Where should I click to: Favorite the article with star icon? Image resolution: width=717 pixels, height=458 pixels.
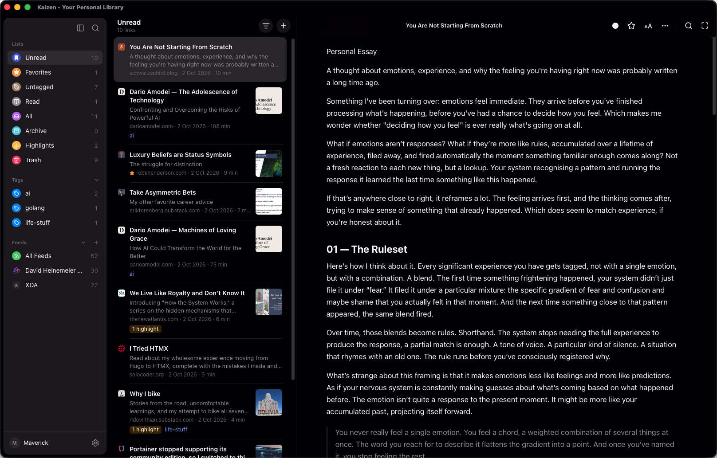(x=631, y=26)
